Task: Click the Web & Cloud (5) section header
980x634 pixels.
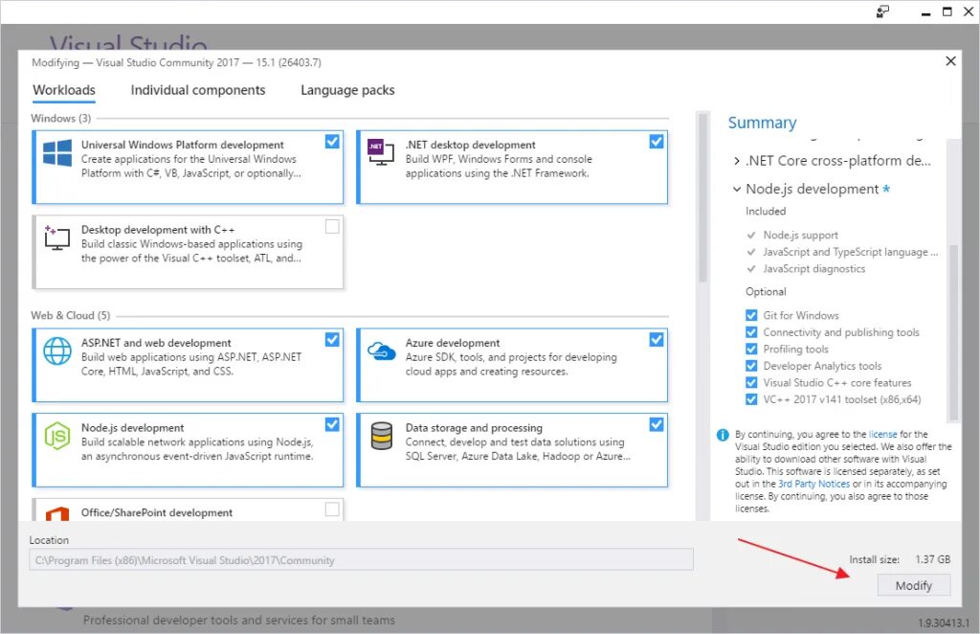Action: tap(71, 316)
